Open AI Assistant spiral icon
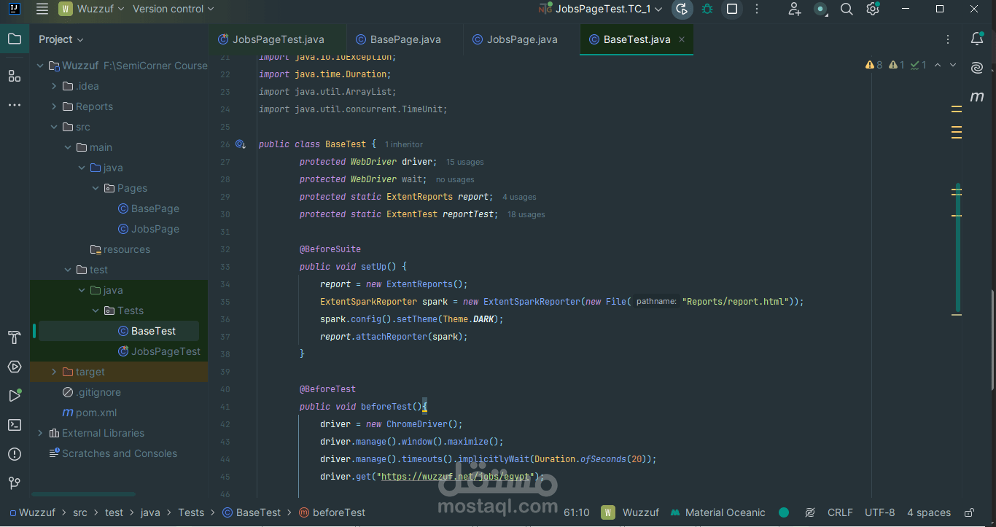 (977, 68)
